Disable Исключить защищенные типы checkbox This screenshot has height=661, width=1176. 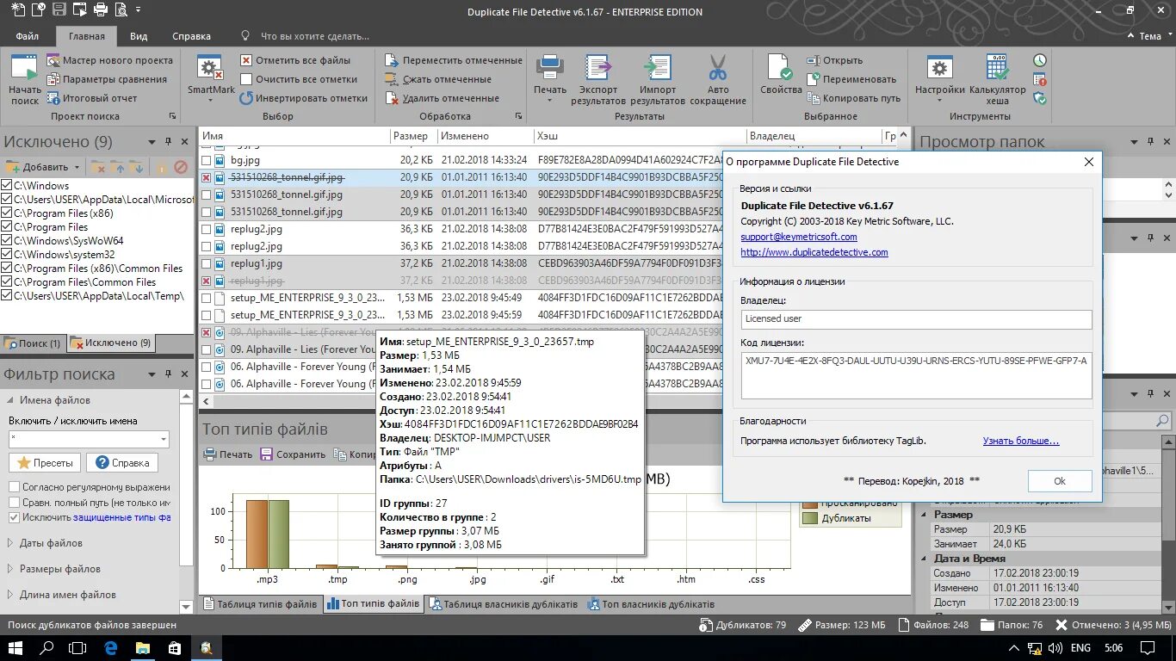14,518
